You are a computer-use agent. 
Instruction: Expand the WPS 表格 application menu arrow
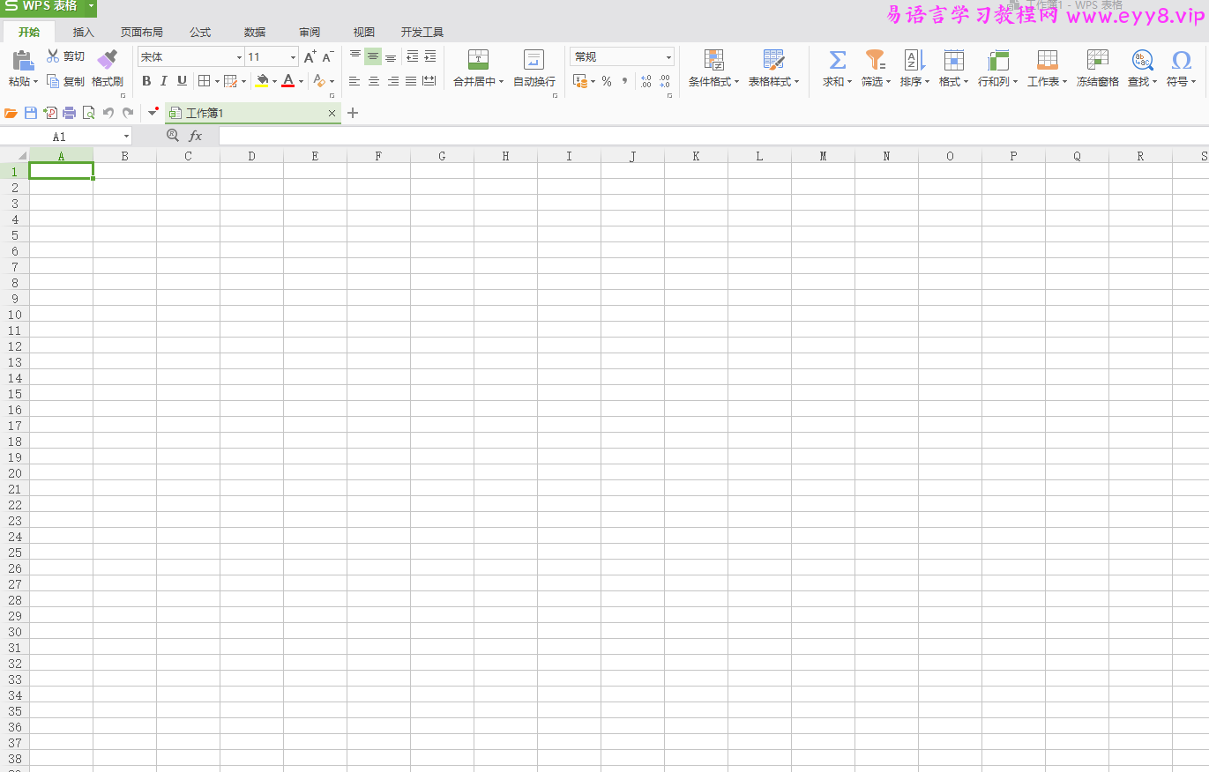tap(91, 6)
